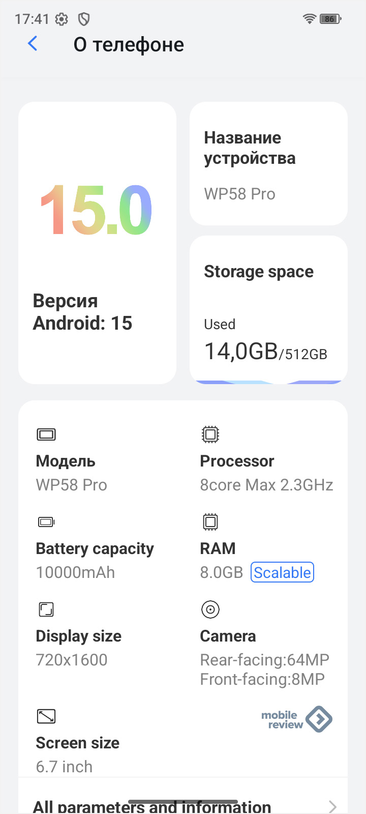Tap the RAM memory icon

tap(210, 522)
